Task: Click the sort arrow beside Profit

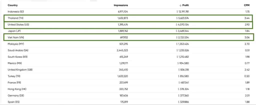Action: pos(180,5)
